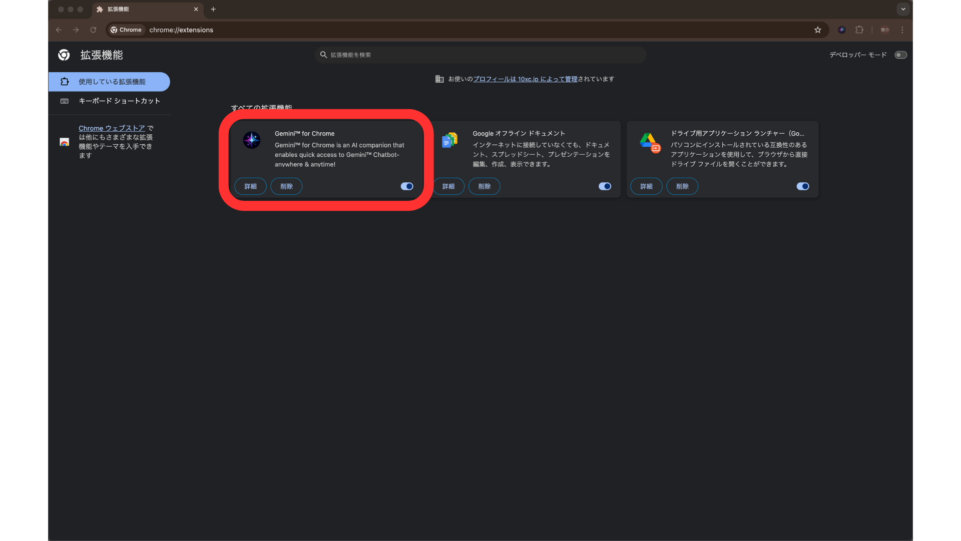This screenshot has height=541, width=961.
Task: Open 詳細 for Google オフライン ドキュメント
Action: pyautogui.click(x=448, y=186)
